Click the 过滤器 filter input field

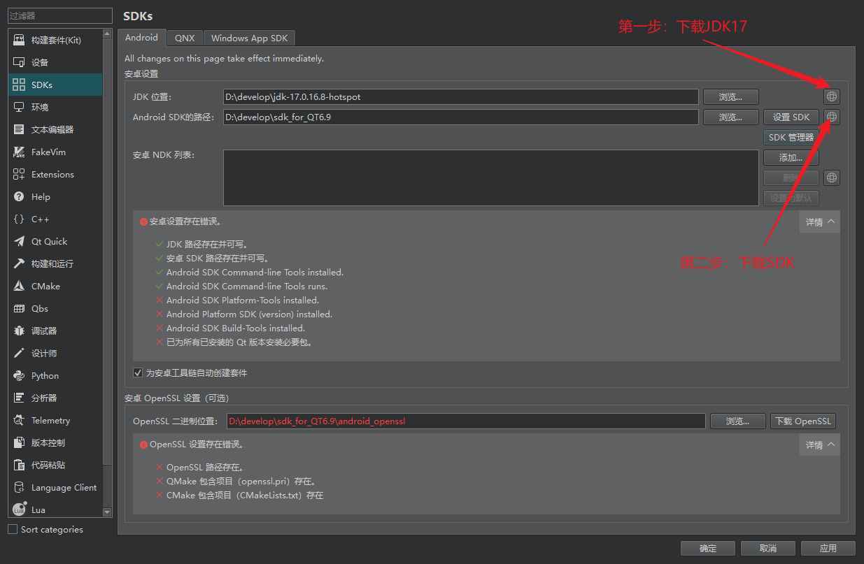(60, 15)
